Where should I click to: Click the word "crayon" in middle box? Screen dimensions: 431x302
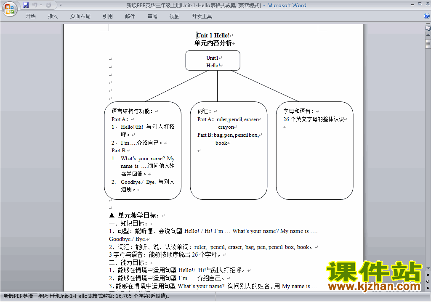click(226, 127)
